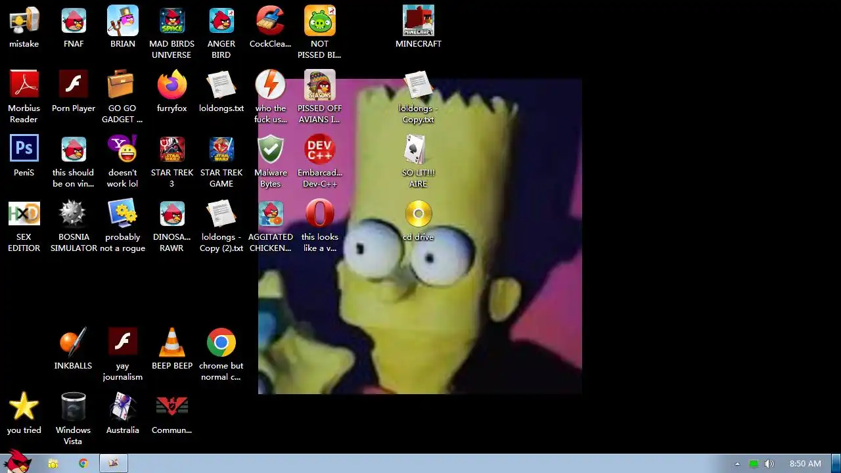The image size is (841, 473).
Task: Launch the red broom cleaner icon
Action: coord(271,28)
